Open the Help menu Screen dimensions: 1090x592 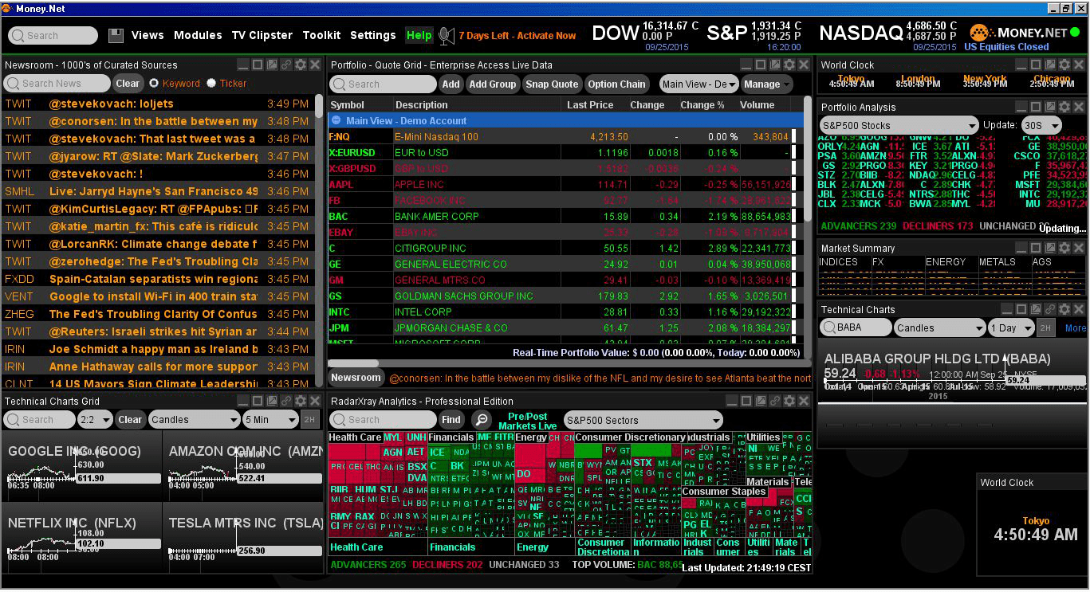pyautogui.click(x=419, y=35)
